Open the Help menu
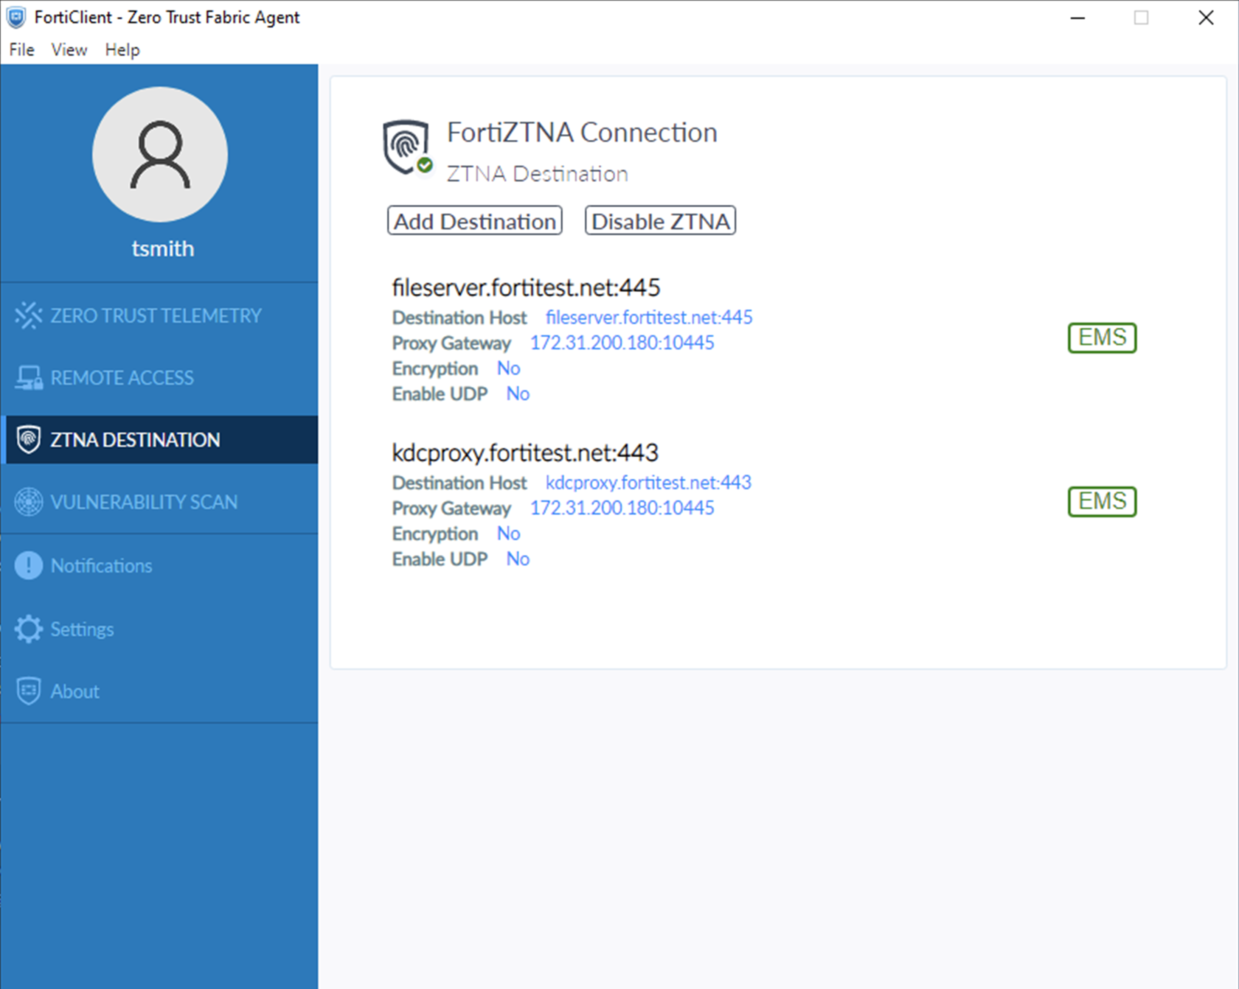The width and height of the screenshot is (1239, 989). tap(122, 50)
